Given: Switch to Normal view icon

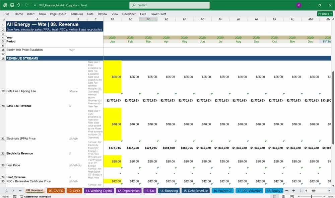Looking at the screenshot, I should [275, 196].
